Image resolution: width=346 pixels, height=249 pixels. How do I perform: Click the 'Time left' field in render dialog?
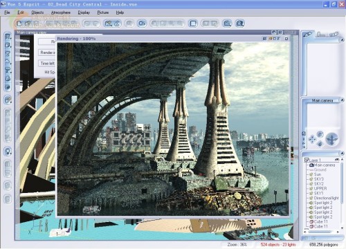pyautogui.click(x=47, y=63)
